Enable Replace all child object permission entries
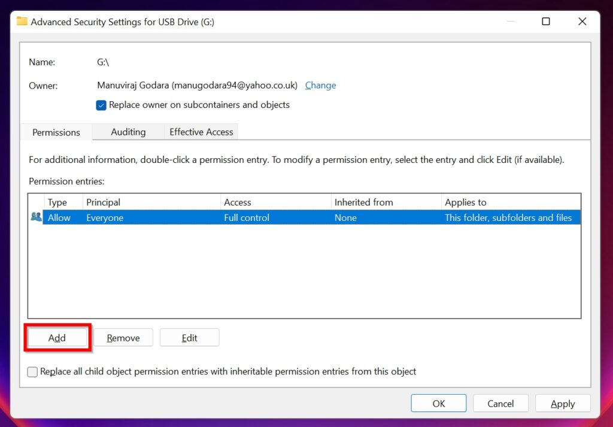 point(32,371)
